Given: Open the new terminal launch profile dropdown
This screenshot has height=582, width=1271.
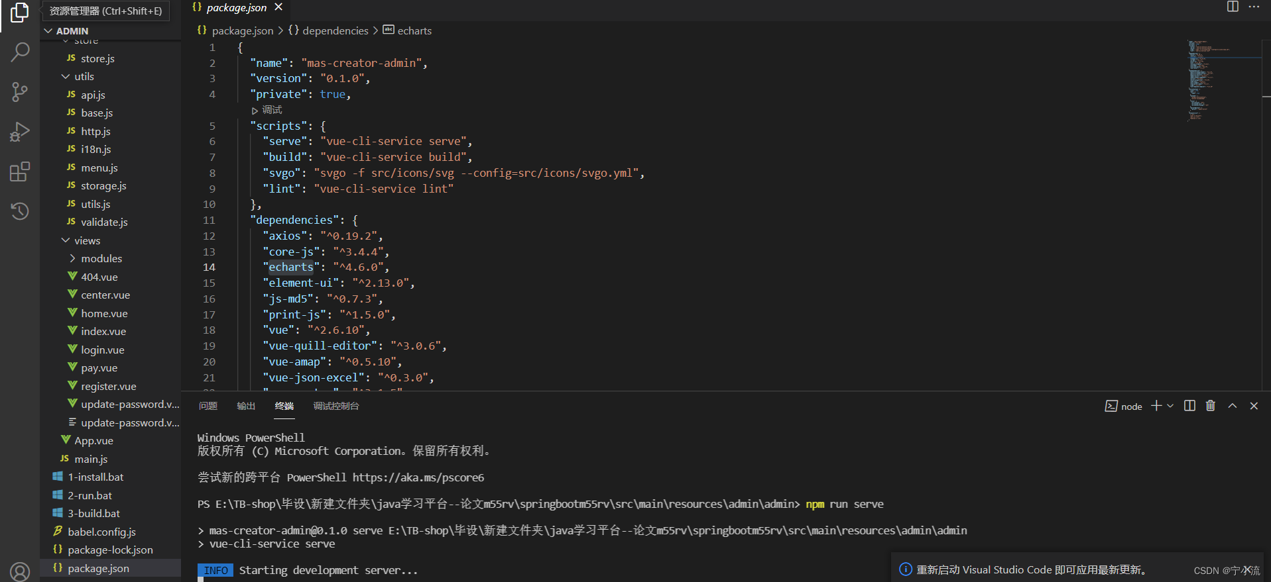Looking at the screenshot, I should click(x=1170, y=406).
